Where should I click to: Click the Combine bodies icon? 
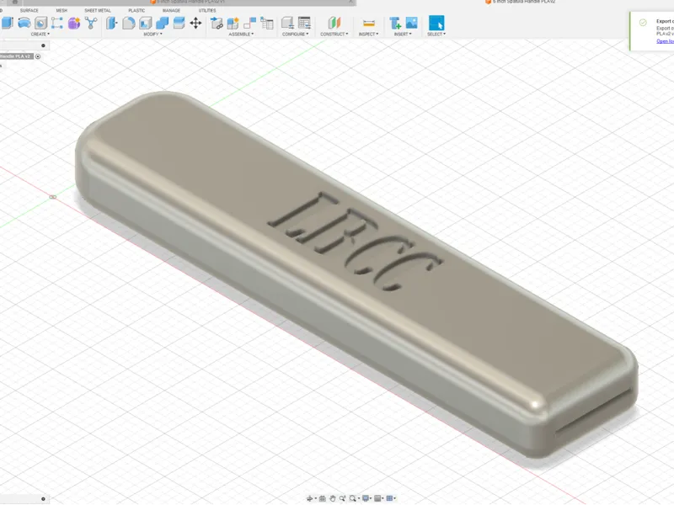coord(162,23)
